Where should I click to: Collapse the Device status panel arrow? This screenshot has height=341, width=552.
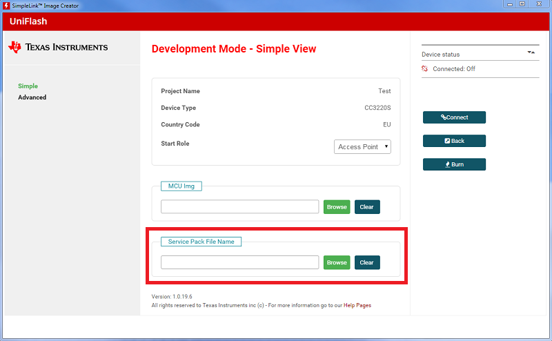pos(531,52)
